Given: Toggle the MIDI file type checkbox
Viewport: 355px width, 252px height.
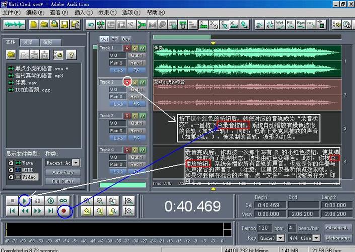Looking at the screenshot, I should pos(11,170).
